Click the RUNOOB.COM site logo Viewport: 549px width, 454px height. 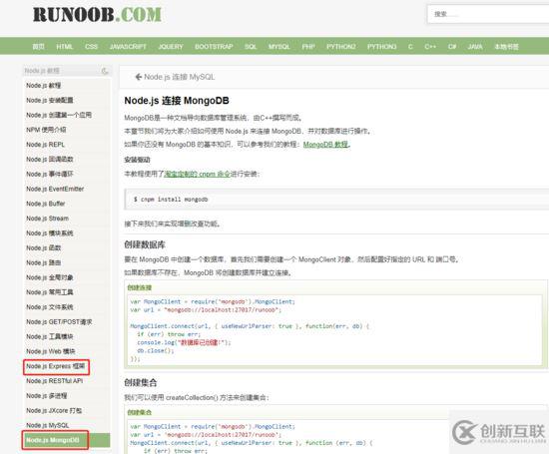point(97,15)
